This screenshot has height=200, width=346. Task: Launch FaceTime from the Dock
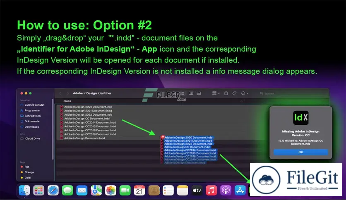coord(125,190)
